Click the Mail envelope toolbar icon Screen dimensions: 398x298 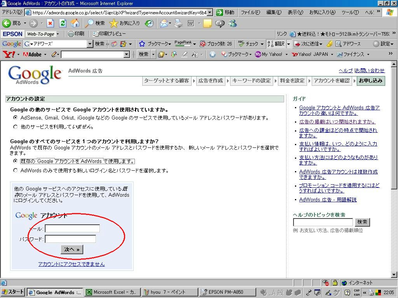tap(164, 24)
